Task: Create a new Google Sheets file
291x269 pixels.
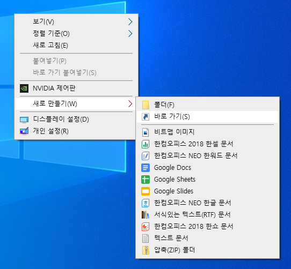Action: pyautogui.click(x=207, y=180)
